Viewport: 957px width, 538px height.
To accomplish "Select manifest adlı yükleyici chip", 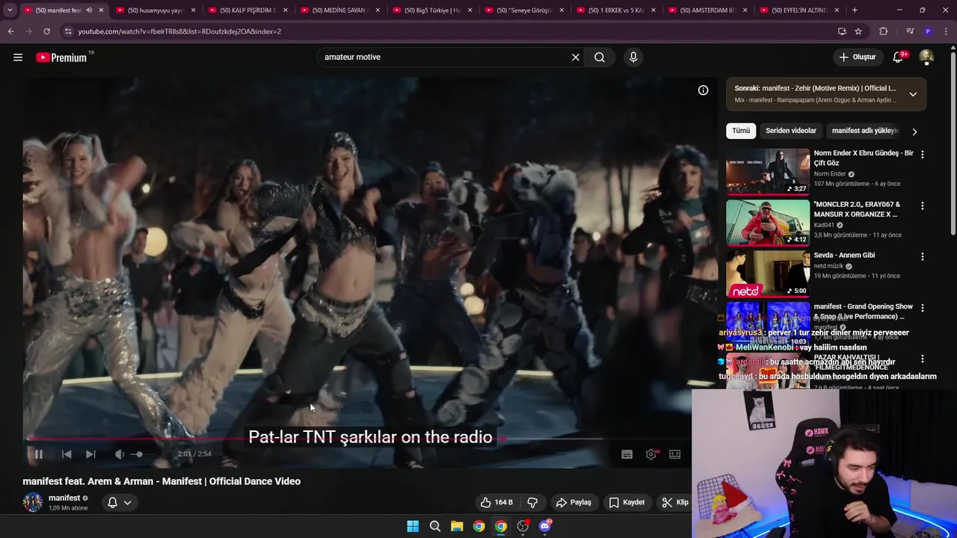I will point(865,131).
